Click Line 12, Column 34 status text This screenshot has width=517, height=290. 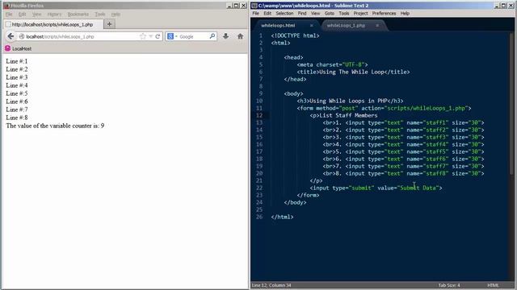tap(271, 285)
